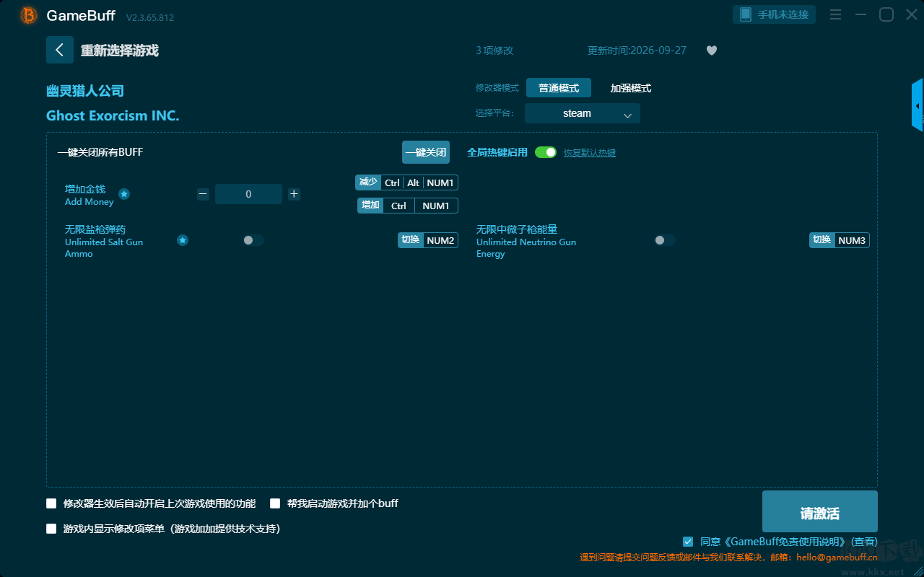Decrease Add Money value with minus button
Screen dimensions: 924x577
tap(204, 194)
